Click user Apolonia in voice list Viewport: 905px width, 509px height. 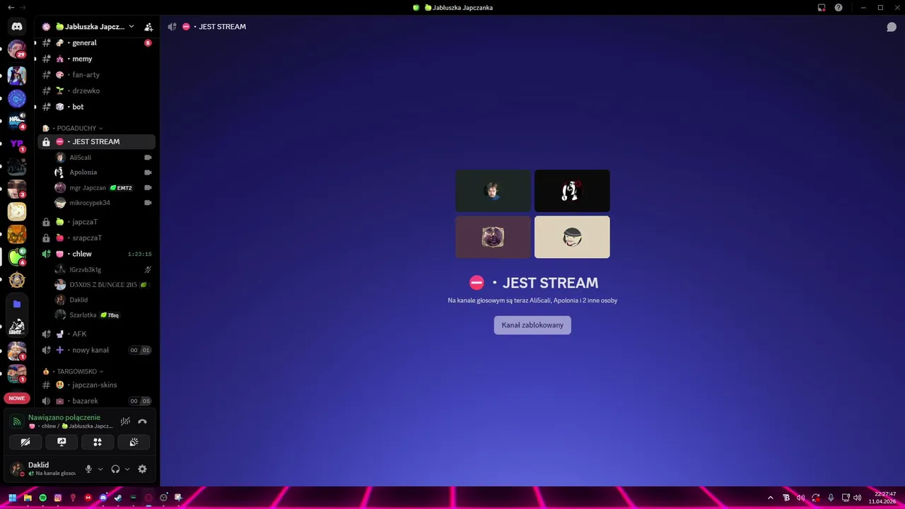pos(104,172)
